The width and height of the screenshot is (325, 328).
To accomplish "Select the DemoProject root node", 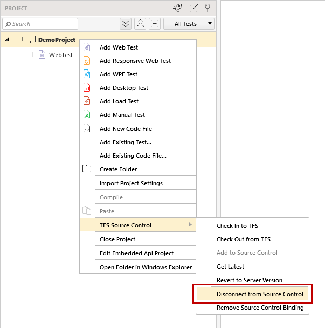I will pos(57,40).
